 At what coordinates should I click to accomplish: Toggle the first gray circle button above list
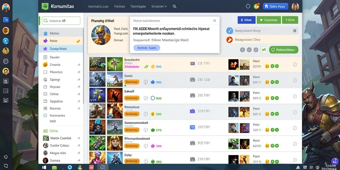click(243, 50)
